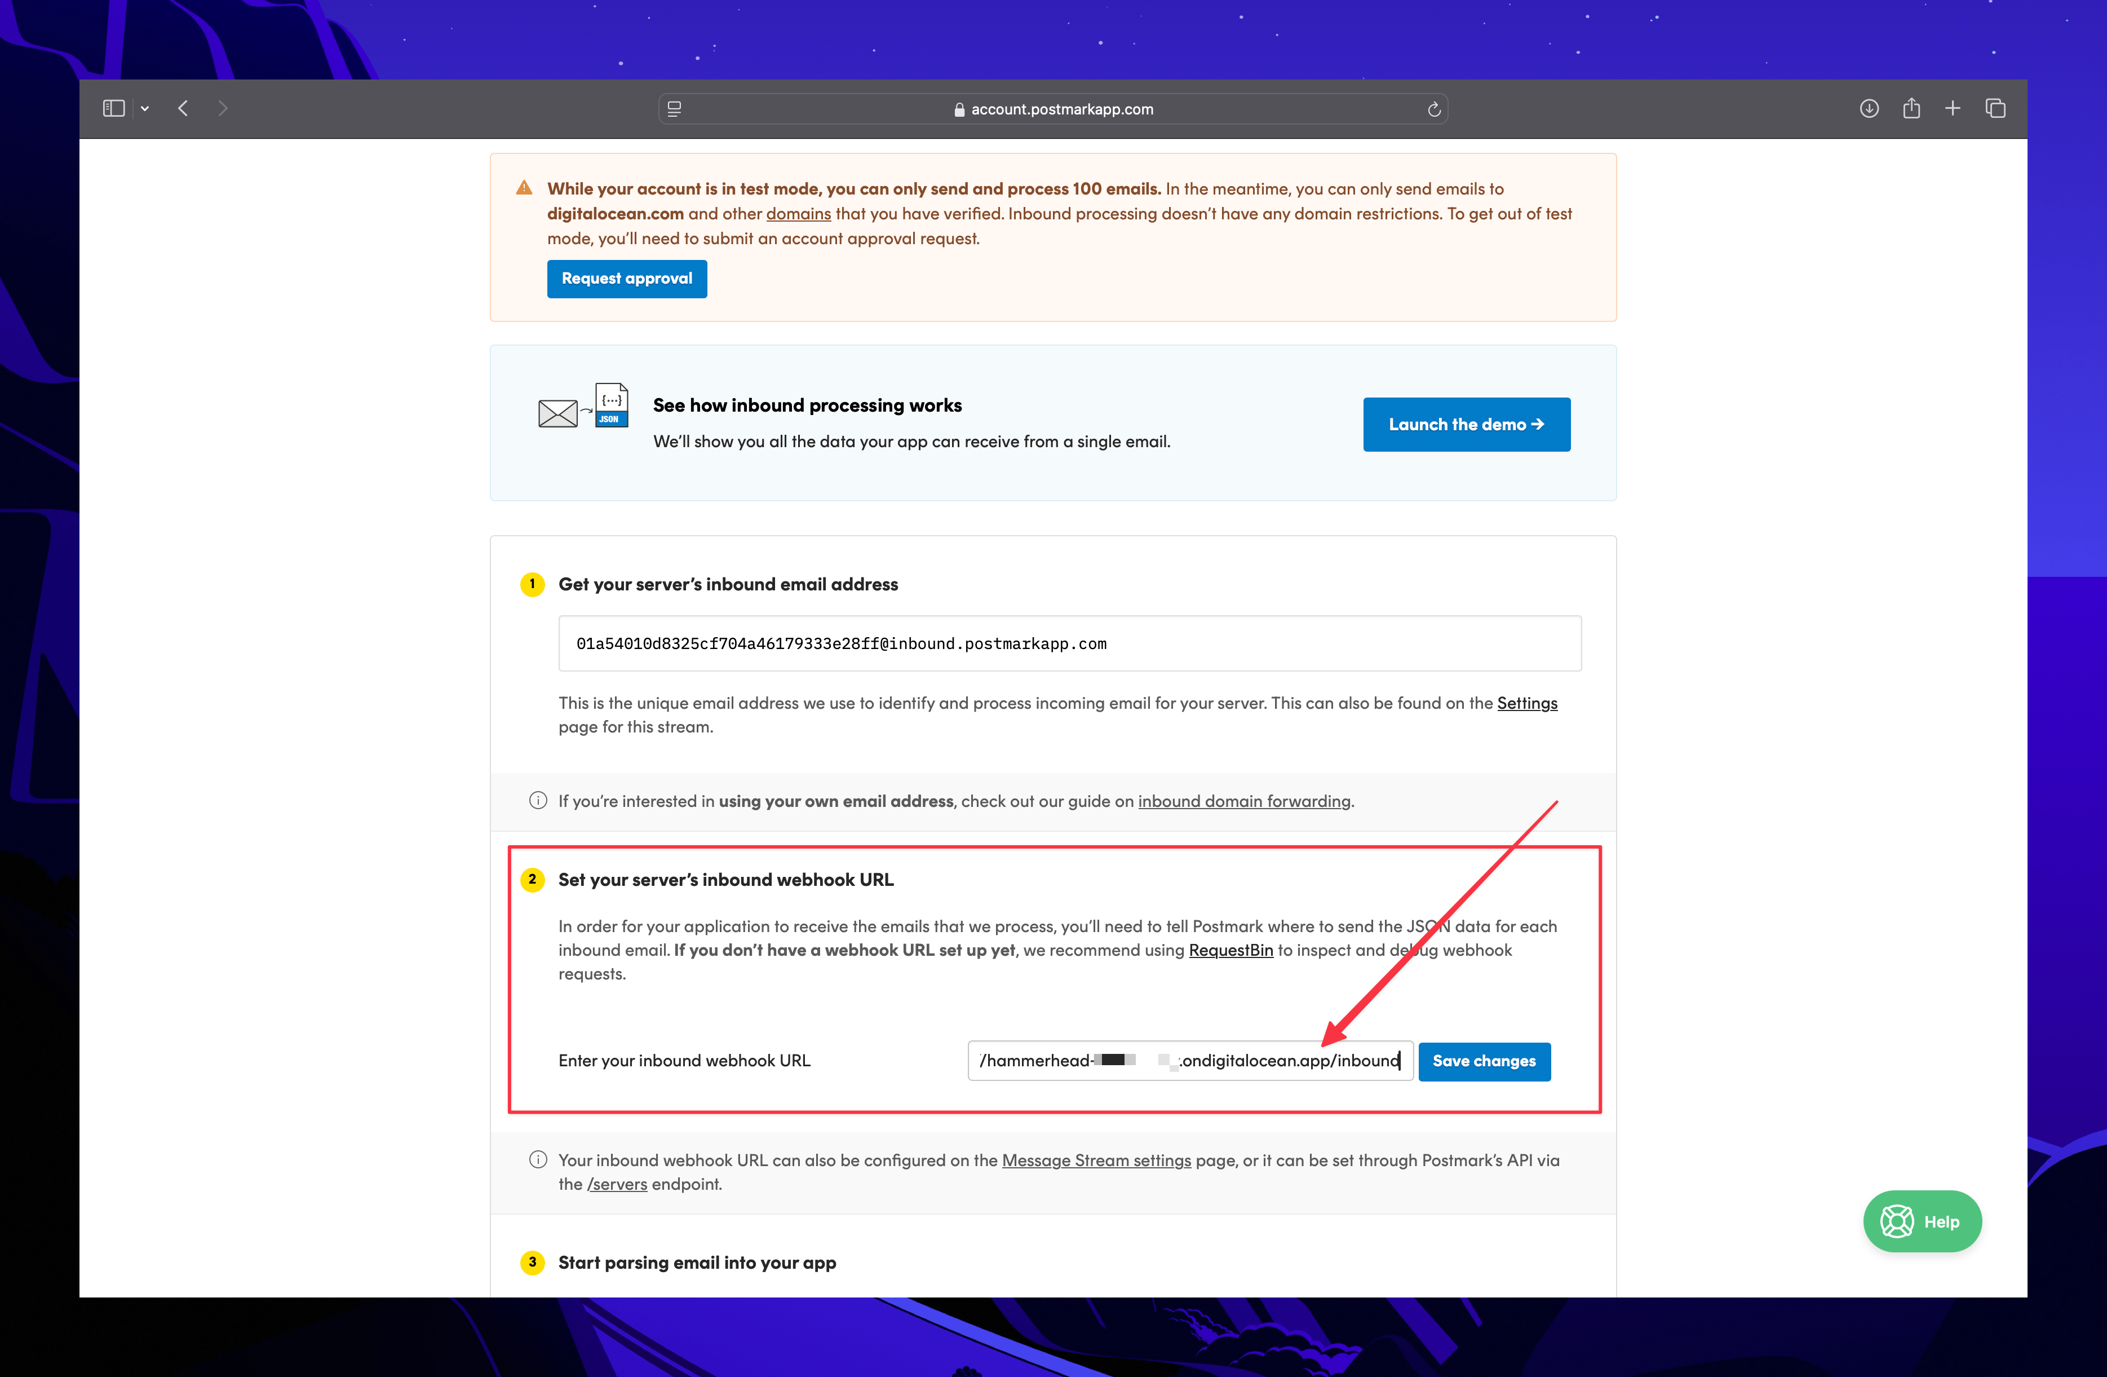Open a new tab with plus icon

[x=1952, y=108]
